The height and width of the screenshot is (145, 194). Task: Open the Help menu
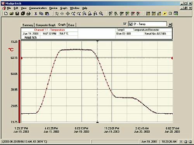tap(85, 8)
